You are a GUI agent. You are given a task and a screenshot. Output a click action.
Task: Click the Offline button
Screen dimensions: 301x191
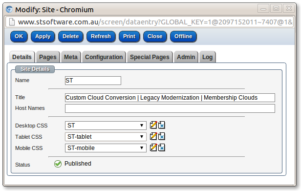pyautogui.click(x=183, y=37)
